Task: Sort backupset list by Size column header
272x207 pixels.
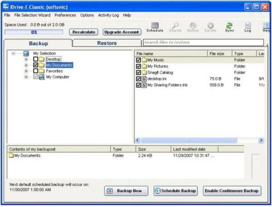Action: click(153, 149)
